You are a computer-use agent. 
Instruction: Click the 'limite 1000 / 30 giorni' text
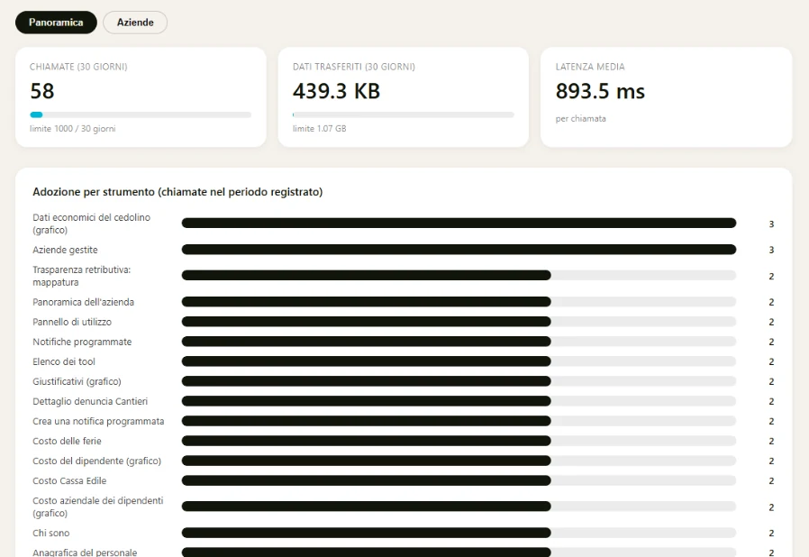pos(73,129)
